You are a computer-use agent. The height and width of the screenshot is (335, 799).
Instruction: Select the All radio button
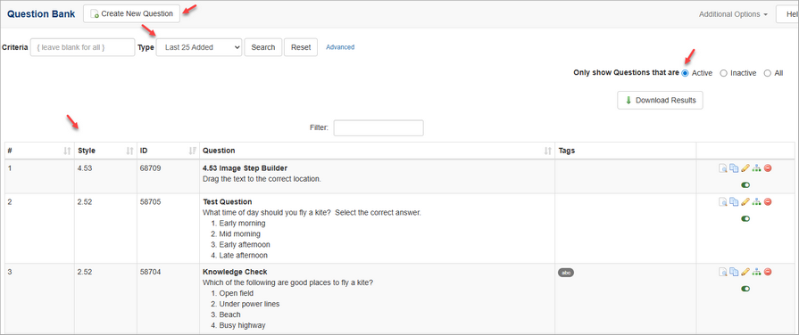(x=768, y=73)
